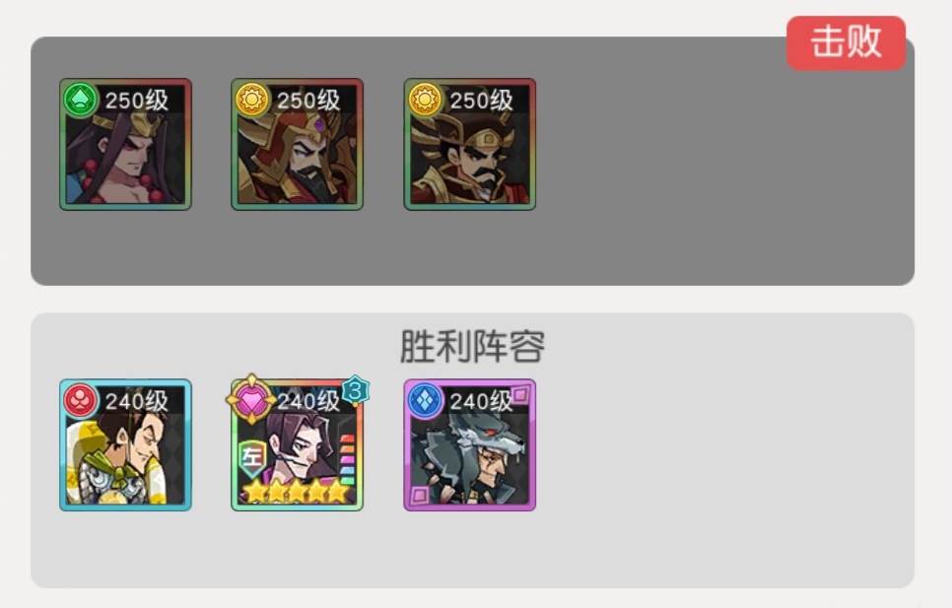Click the red club faction icon
Screen dimensions: 952x608
[x=80, y=400]
